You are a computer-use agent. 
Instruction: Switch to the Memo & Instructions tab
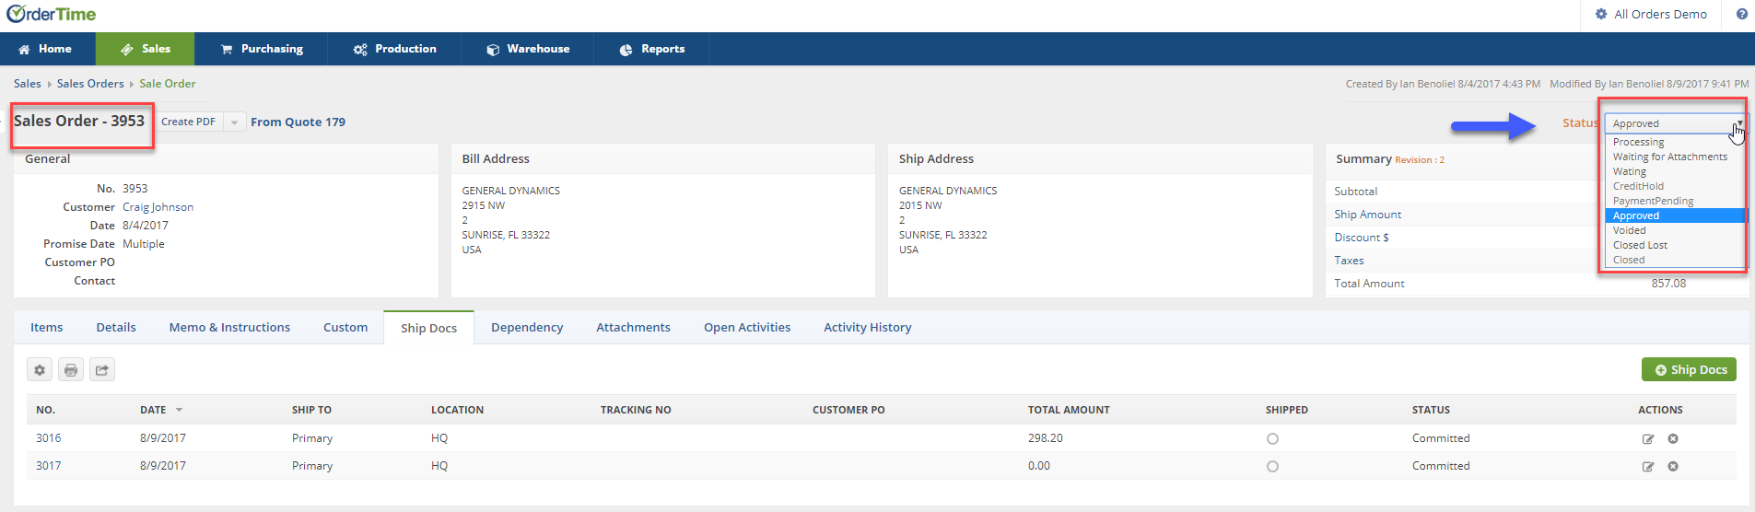[x=229, y=327]
